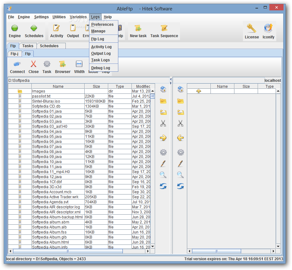This screenshot has width=292, height=270.
Task: Click the up-directory arrow in remote panel
Action: pos(199,91)
